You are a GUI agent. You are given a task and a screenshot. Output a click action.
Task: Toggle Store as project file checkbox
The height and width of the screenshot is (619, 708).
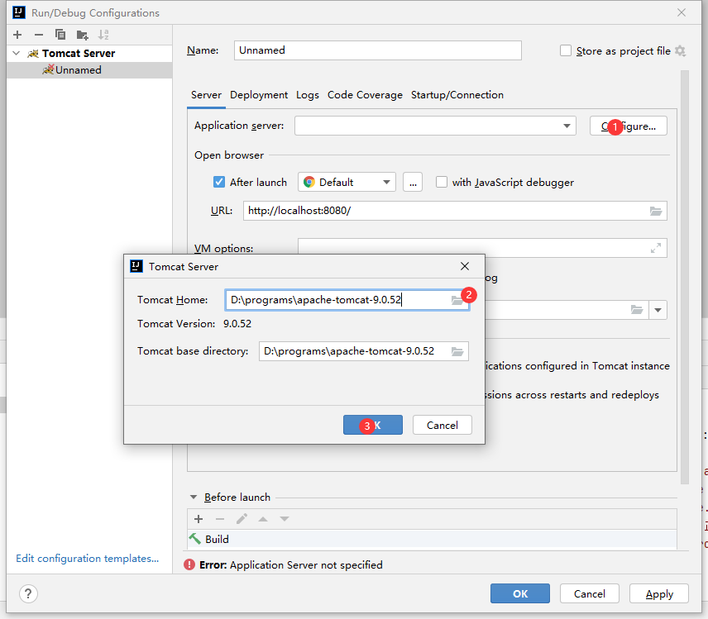click(x=565, y=50)
